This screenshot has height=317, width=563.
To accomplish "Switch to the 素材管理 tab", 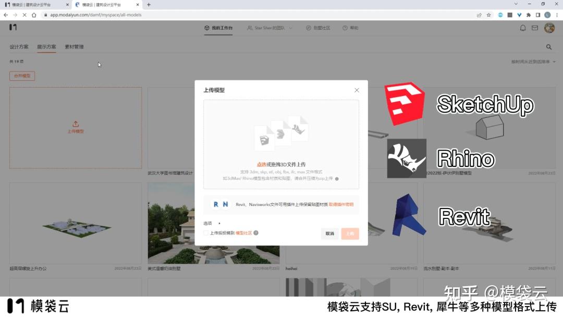I will pyautogui.click(x=74, y=47).
